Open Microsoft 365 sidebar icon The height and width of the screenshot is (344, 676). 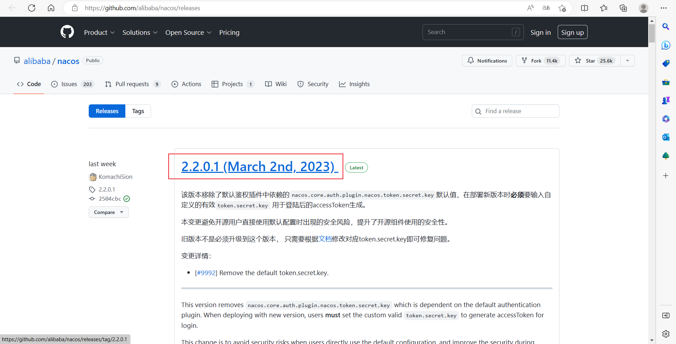pyautogui.click(x=665, y=119)
